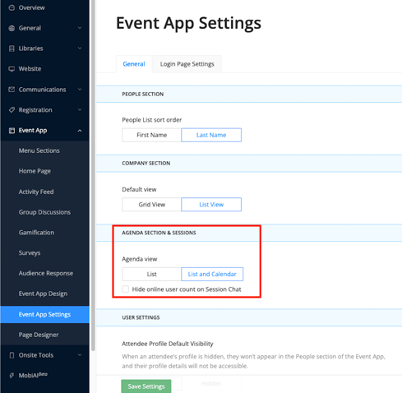The height and width of the screenshot is (393, 402).
Task: Click the PEOPLE SECTION header
Action: (x=143, y=94)
